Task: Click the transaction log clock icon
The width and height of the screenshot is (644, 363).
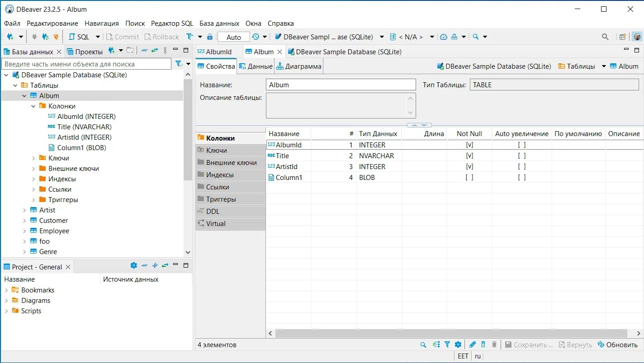Action: [x=256, y=37]
